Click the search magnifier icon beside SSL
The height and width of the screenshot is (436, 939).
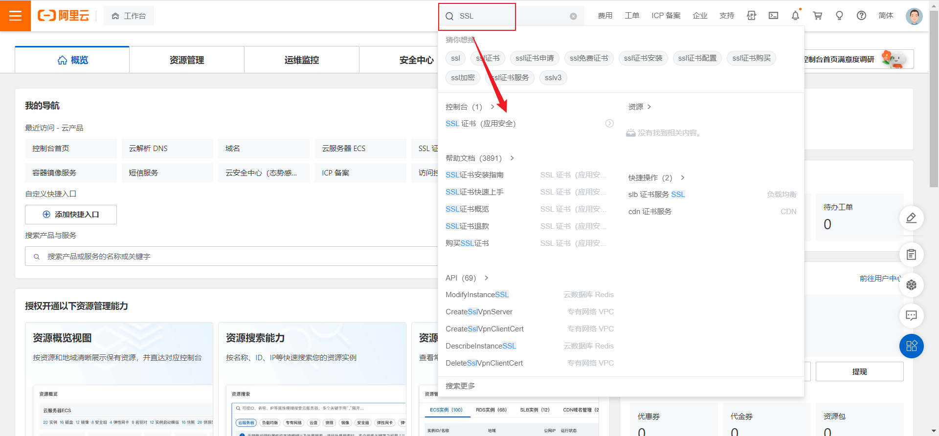pyautogui.click(x=449, y=16)
